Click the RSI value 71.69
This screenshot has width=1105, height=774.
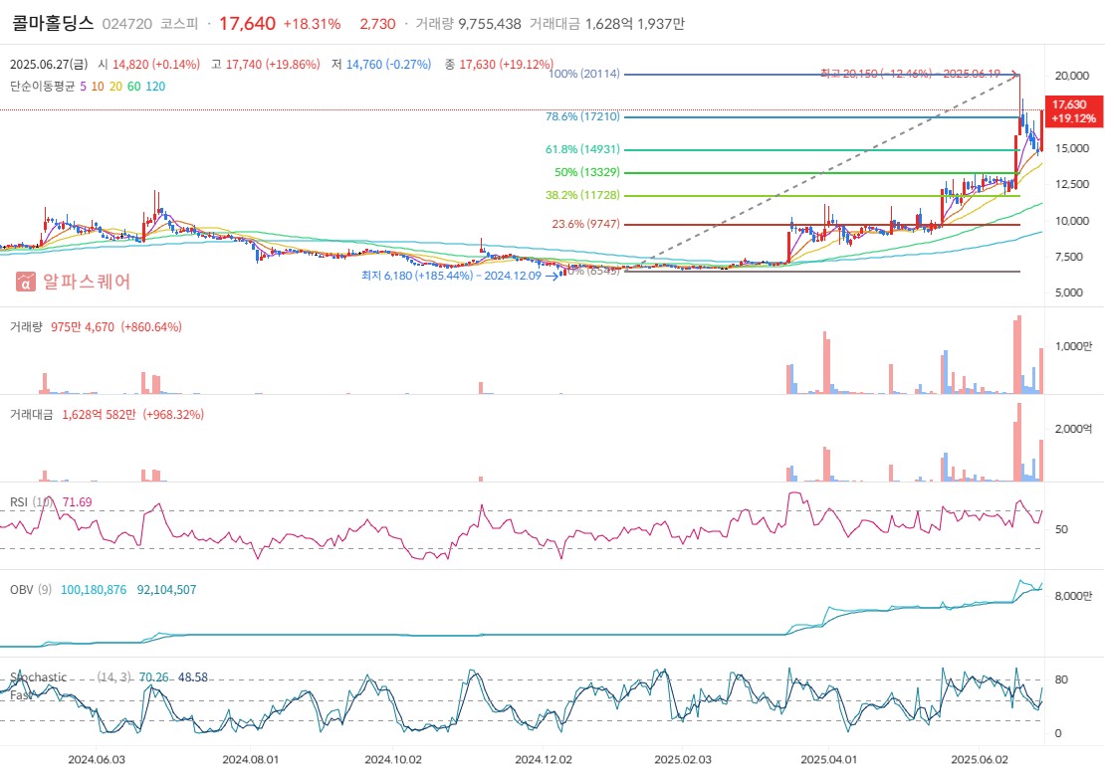click(77, 502)
